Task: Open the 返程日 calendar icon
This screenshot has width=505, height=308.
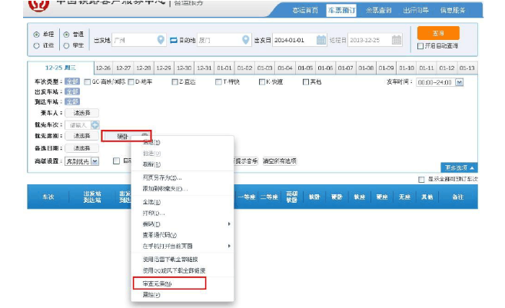Action: (396, 40)
